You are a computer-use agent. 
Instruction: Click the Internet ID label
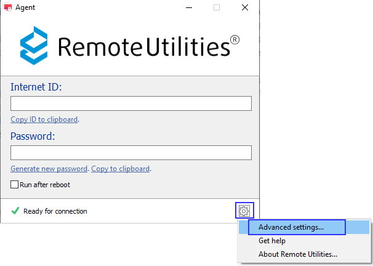pos(36,87)
